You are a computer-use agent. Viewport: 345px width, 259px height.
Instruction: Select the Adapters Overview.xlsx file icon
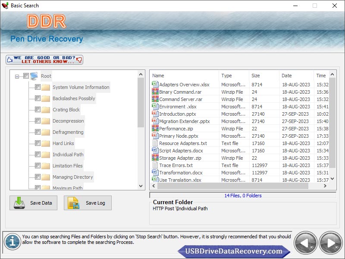coord(155,85)
